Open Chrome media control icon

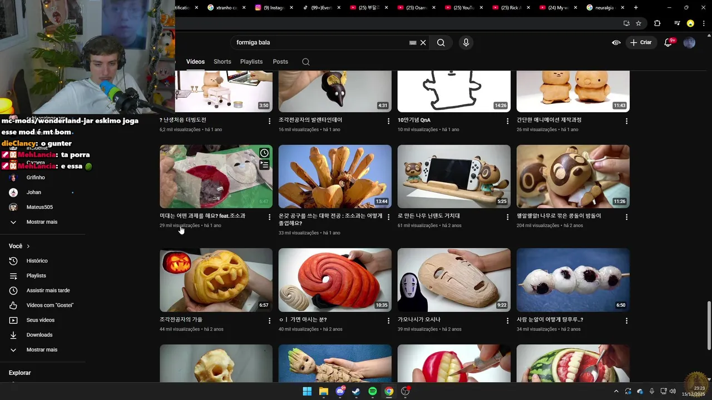click(x=677, y=23)
